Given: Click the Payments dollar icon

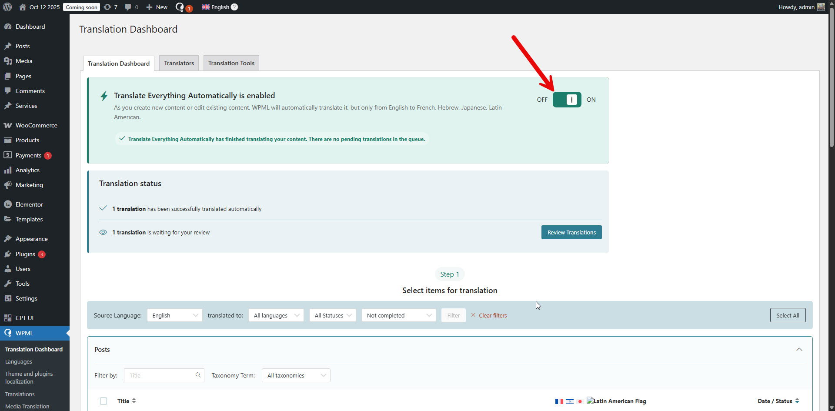Looking at the screenshot, I should (8, 155).
